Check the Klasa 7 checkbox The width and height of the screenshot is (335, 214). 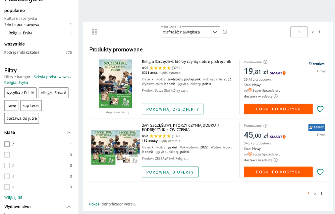tap(7, 144)
